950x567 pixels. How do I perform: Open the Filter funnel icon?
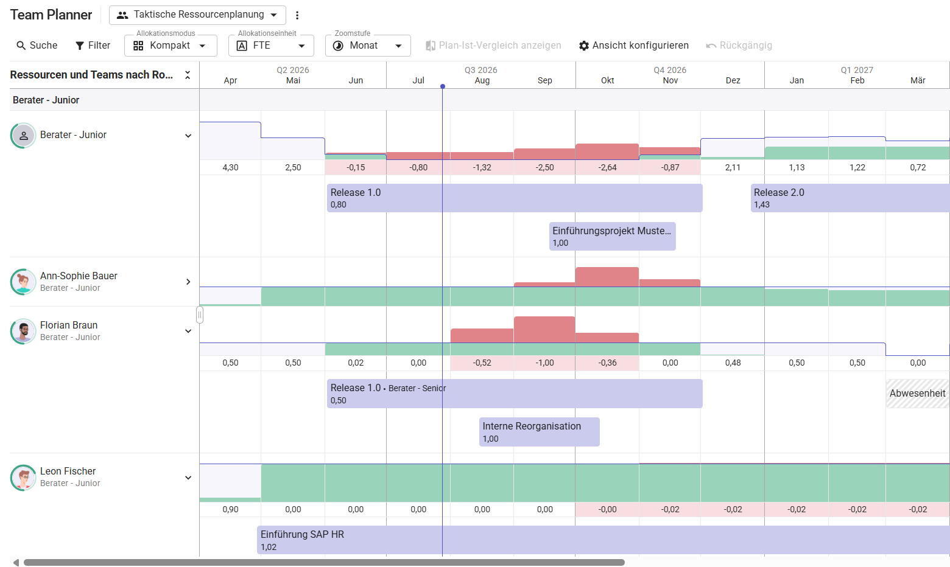80,46
